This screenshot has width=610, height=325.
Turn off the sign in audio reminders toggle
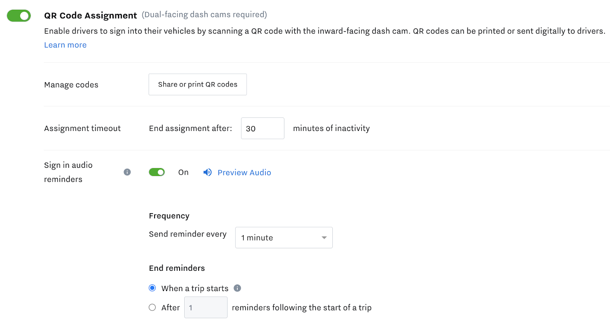pos(157,172)
